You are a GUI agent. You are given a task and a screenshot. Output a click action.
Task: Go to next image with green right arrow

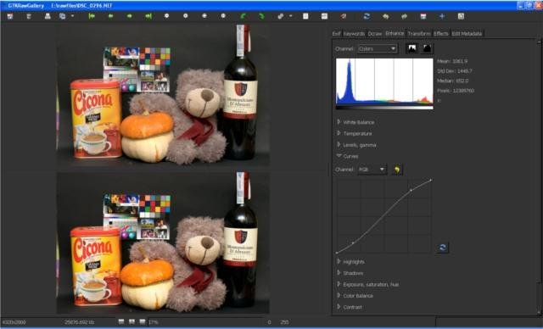point(129,16)
